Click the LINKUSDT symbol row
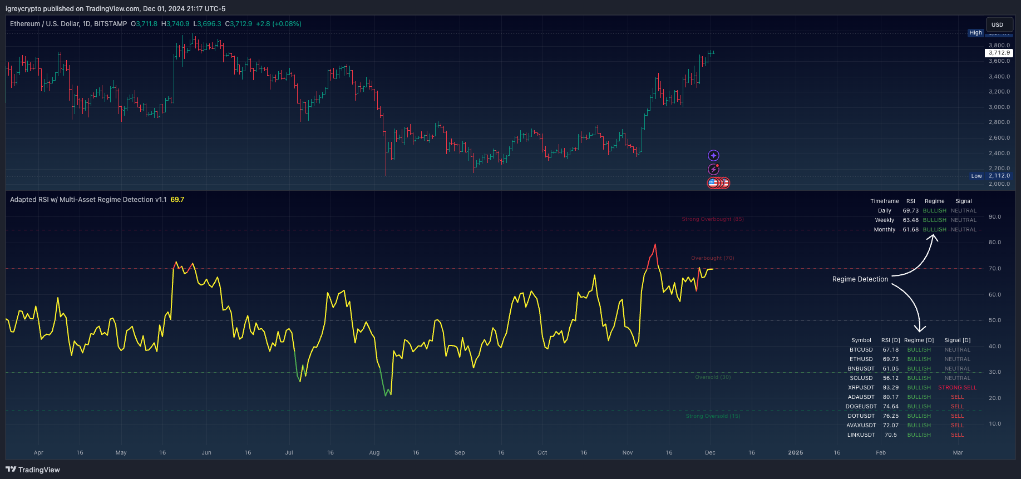 tap(861, 435)
